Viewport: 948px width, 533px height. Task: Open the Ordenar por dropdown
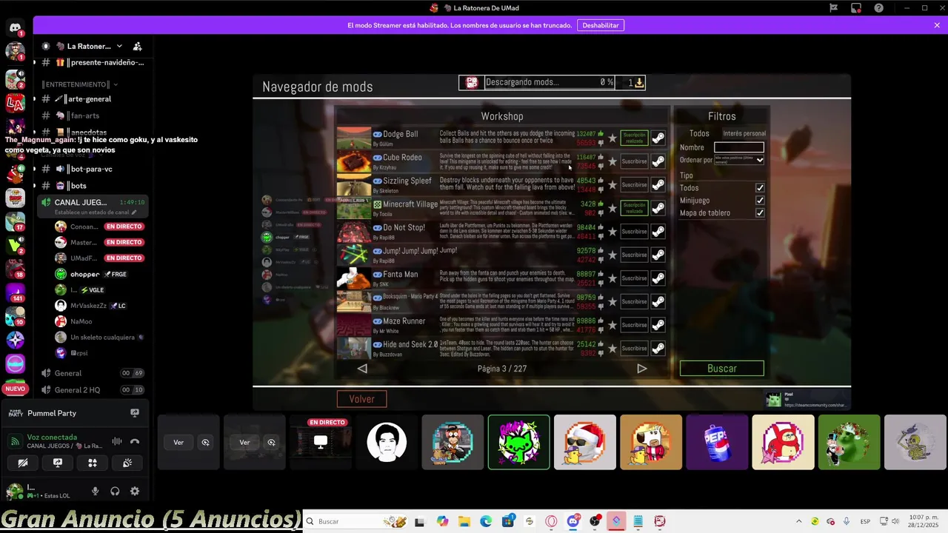pyautogui.click(x=739, y=160)
